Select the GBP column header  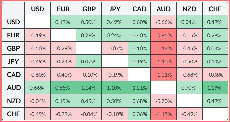(x=89, y=9)
